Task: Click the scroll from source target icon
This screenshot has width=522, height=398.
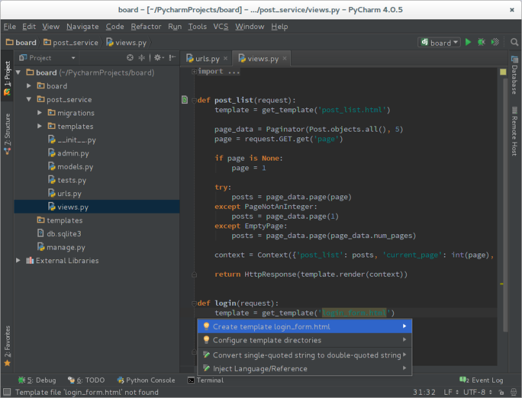Action: pos(130,58)
